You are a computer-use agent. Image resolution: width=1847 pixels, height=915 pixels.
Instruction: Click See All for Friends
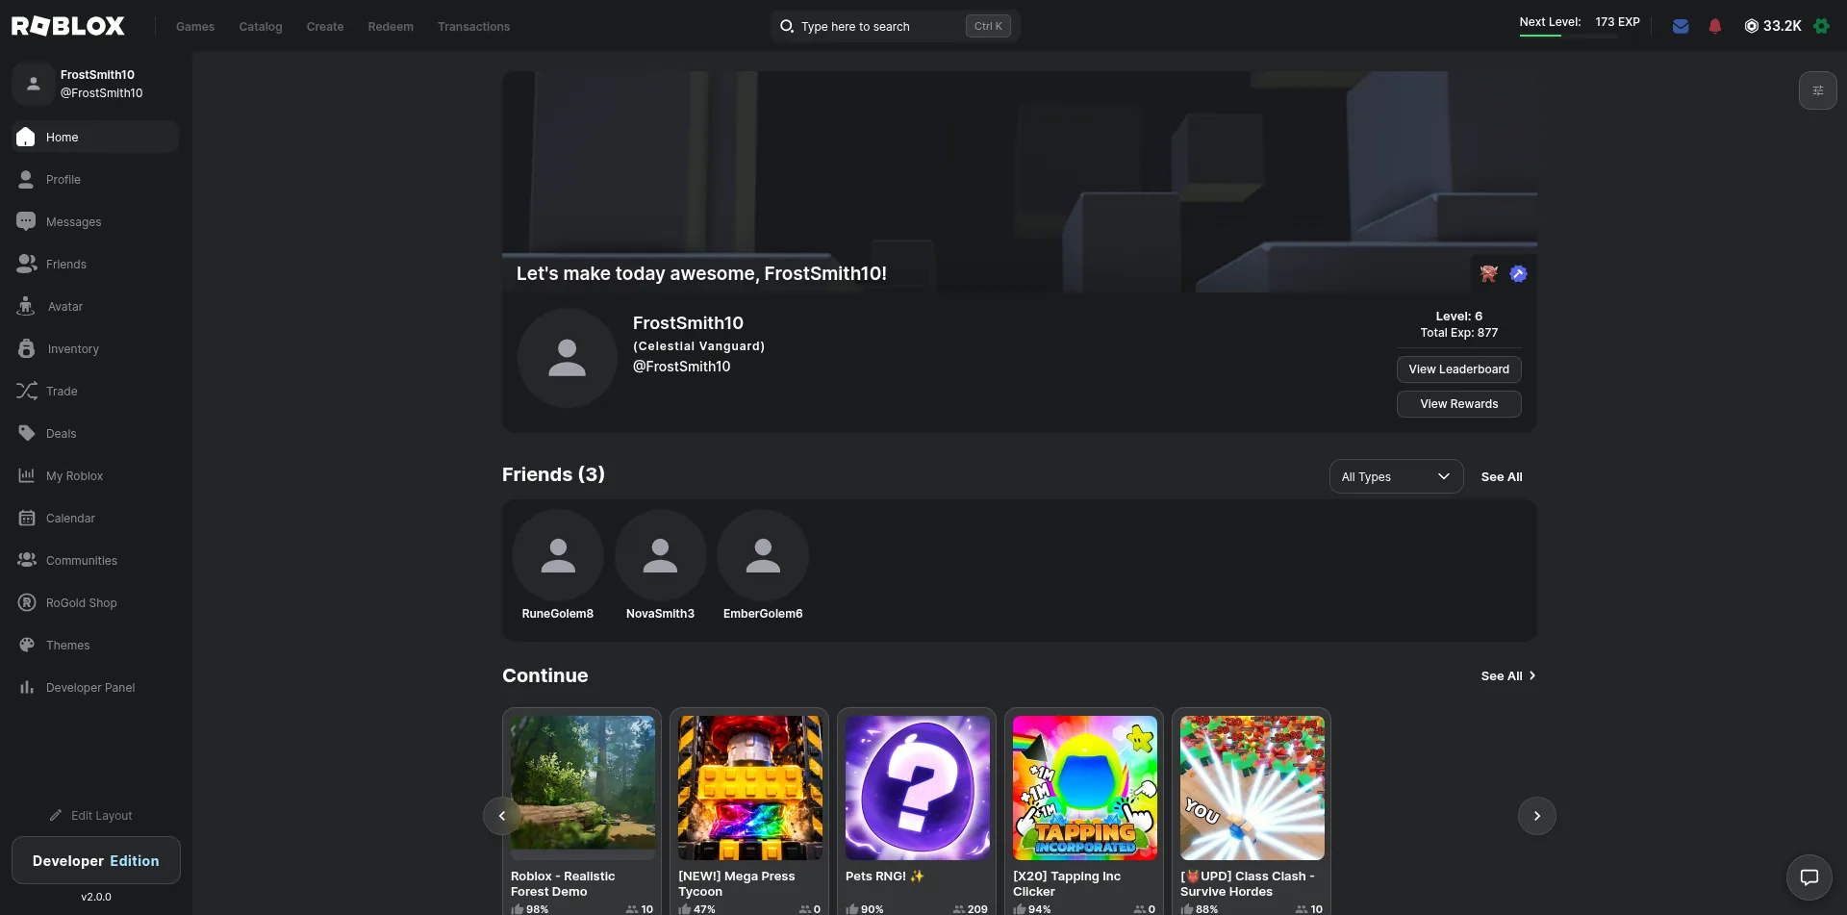(1501, 477)
